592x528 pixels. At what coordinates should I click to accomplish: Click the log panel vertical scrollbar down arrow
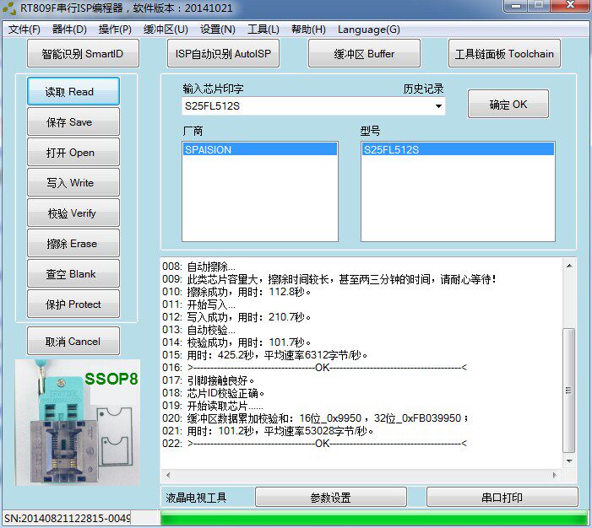tap(569, 461)
